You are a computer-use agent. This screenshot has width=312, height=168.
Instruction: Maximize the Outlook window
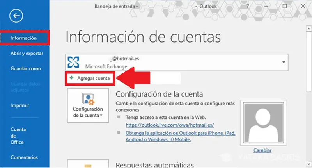[x=285, y=6]
